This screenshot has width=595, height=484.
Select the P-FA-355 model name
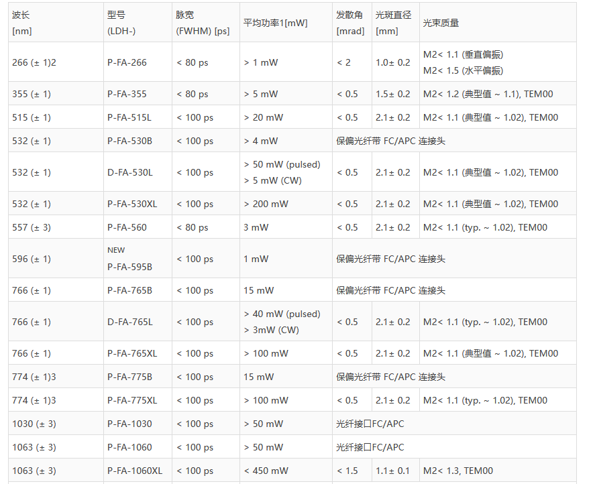pos(127,94)
